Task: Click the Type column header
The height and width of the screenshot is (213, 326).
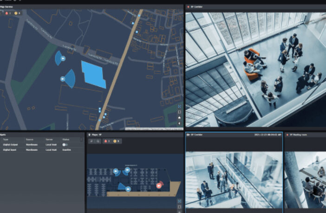Action: (6, 139)
